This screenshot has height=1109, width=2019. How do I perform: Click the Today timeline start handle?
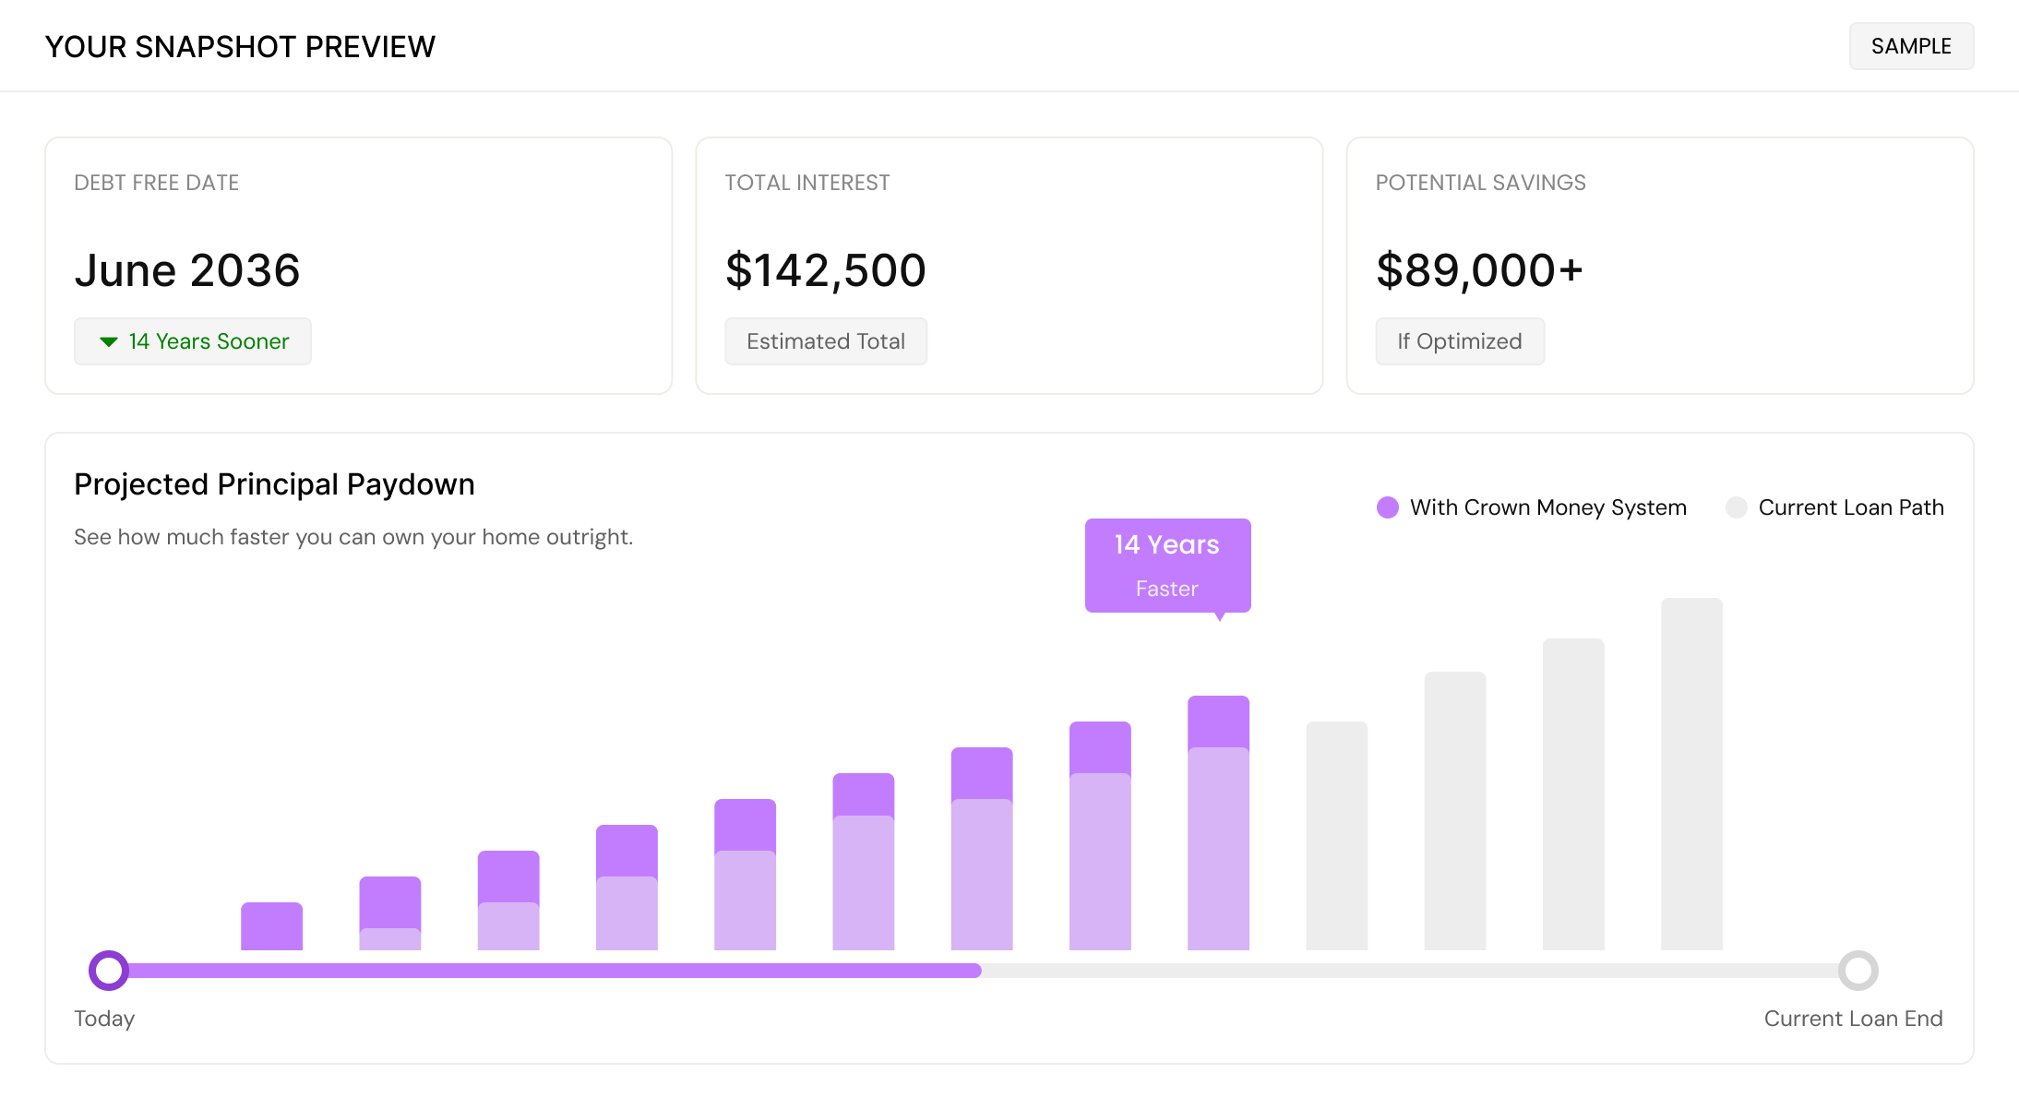tap(109, 971)
